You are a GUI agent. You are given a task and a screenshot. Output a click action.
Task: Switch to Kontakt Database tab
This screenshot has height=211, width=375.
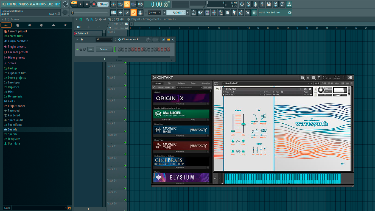click(x=181, y=83)
